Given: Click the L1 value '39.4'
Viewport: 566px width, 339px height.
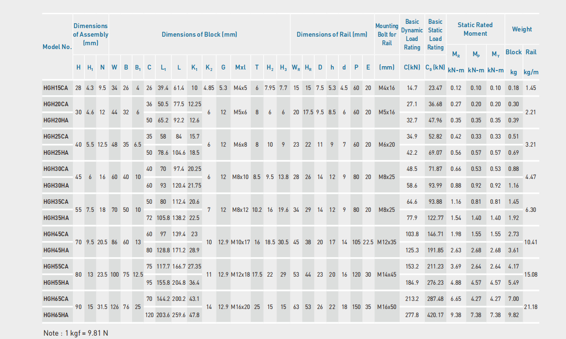Looking at the screenshot, I should (x=163, y=88).
